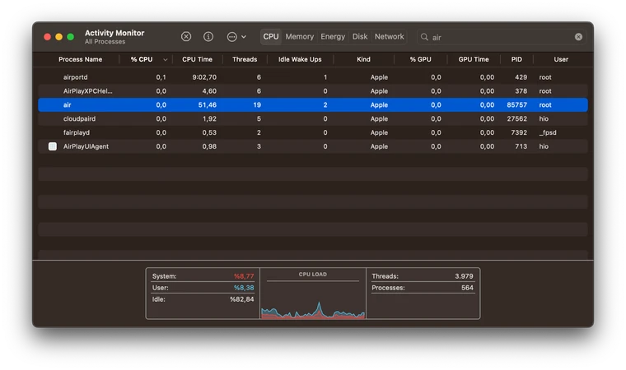Screen dimensions: 626x370
Task: Sort by CPU Time column header
Action: pyautogui.click(x=197, y=59)
